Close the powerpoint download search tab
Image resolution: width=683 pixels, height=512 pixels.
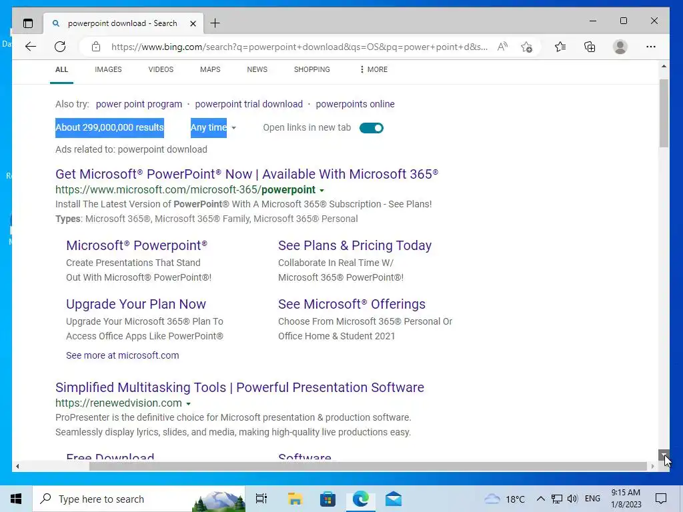coord(193,23)
